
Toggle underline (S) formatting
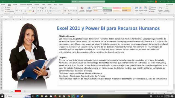tap(21, 11)
